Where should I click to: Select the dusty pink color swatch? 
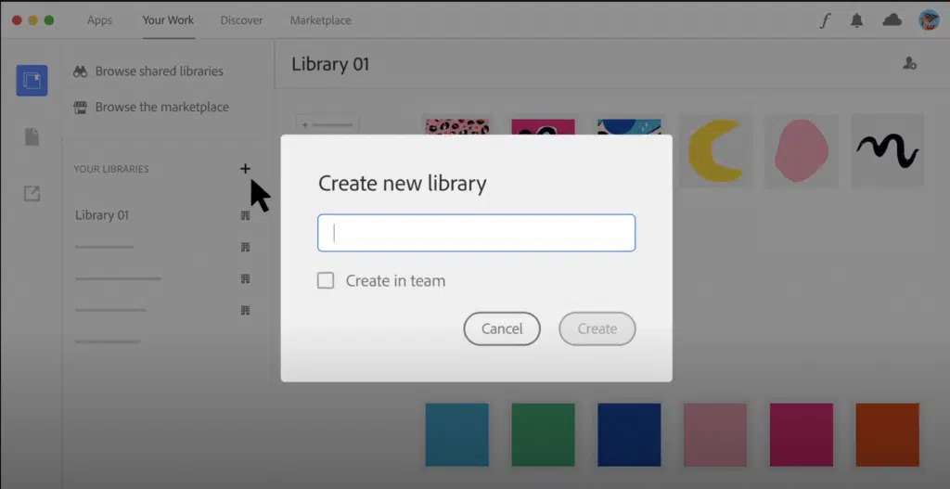(x=715, y=435)
